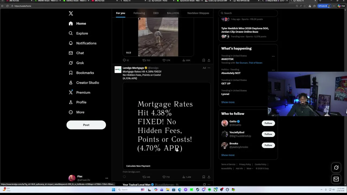This screenshot has height=195, width=347.
Task: Follow YouJellyBud
Action: point(268,134)
